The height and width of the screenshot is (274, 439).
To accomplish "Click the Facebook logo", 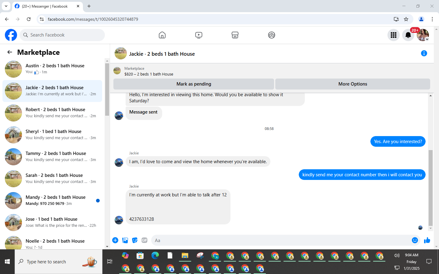I will pyautogui.click(x=11, y=35).
